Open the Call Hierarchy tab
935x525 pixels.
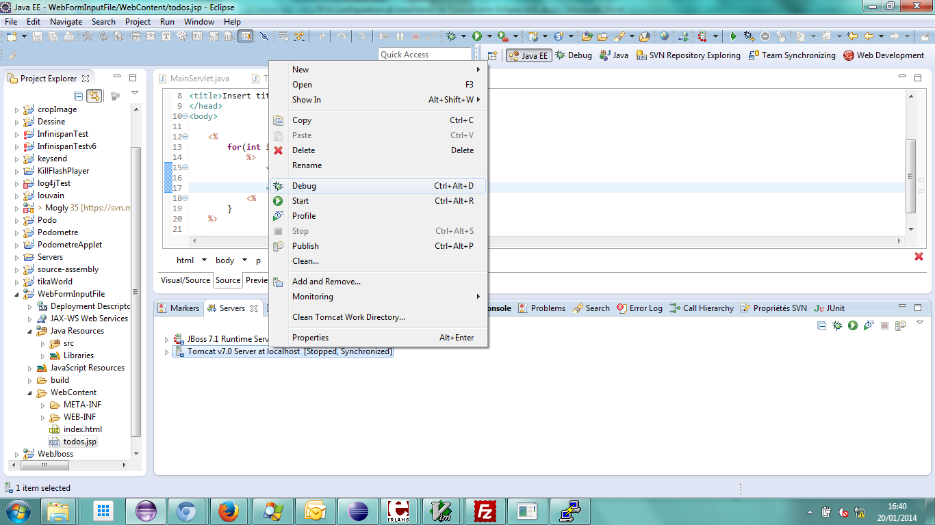[x=702, y=308]
